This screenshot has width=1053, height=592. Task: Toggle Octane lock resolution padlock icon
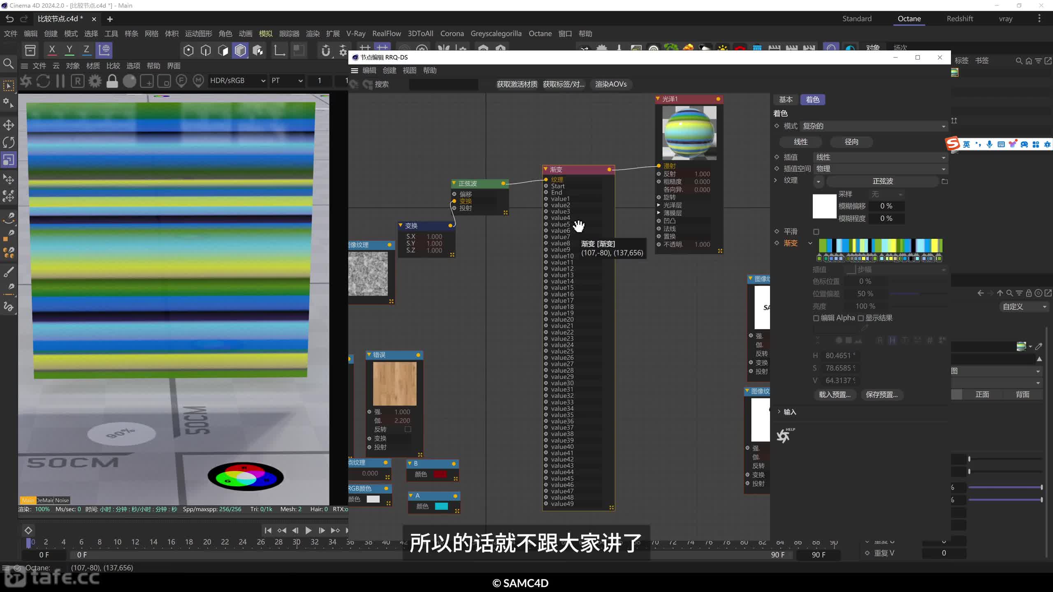[112, 81]
